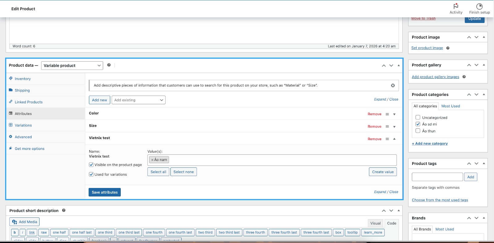Switch to Most Used categories tab
Viewport: 494px width, 243px height.
(x=450, y=106)
